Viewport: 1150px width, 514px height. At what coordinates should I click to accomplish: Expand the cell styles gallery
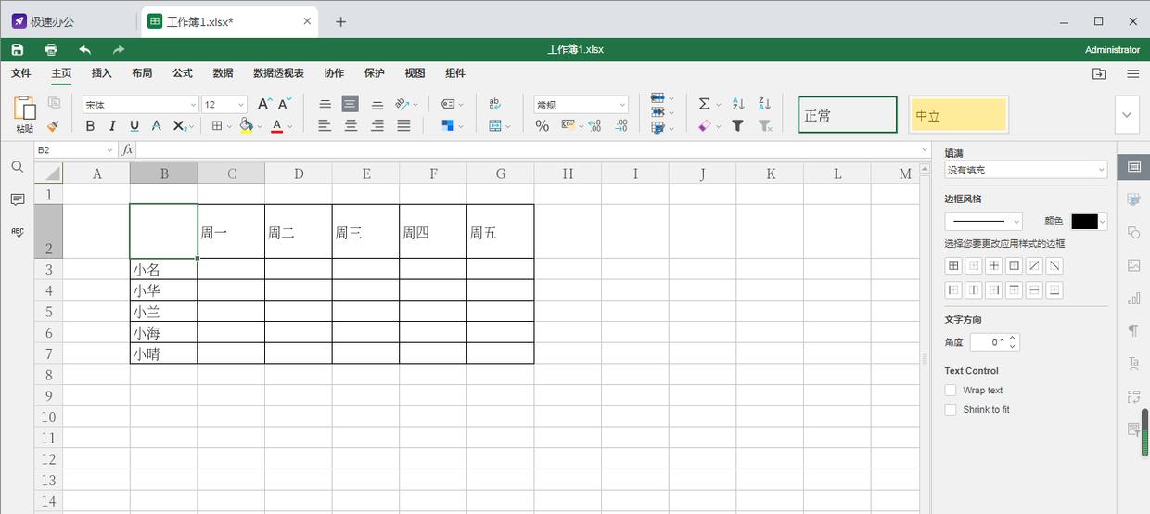[x=1127, y=115]
